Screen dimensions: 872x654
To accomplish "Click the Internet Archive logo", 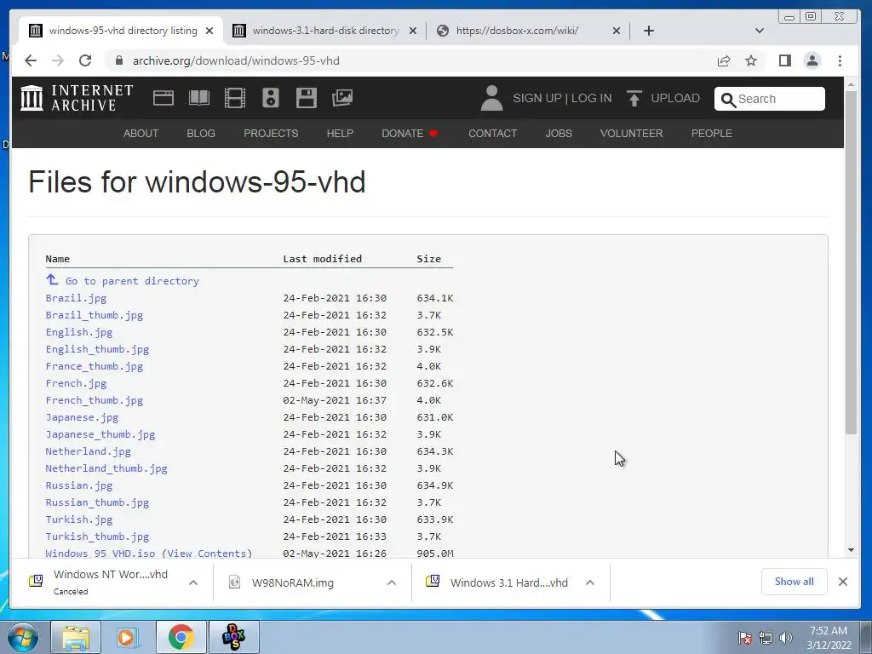I will [77, 98].
